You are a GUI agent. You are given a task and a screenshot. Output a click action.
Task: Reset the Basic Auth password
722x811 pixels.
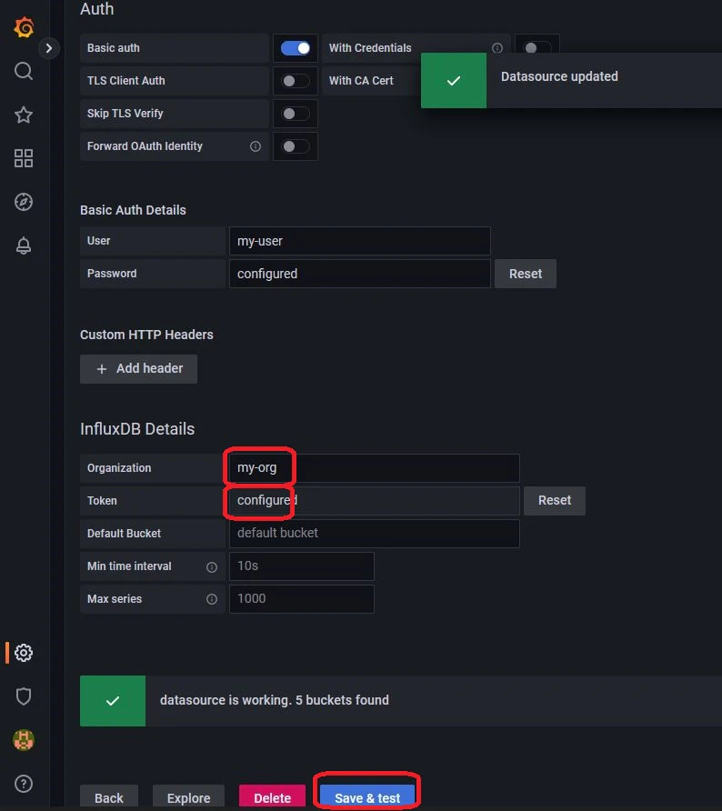[526, 274]
